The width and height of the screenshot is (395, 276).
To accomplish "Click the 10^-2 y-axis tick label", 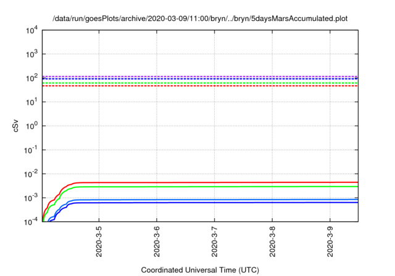I will tap(31, 174).
